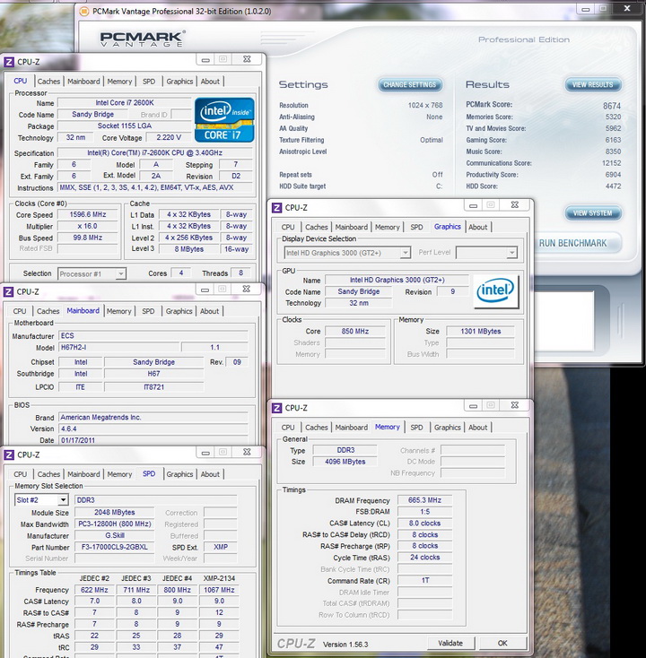Click the GPU memory Size 1301 MBytes
This screenshot has height=658, width=646.
pos(481,331)
